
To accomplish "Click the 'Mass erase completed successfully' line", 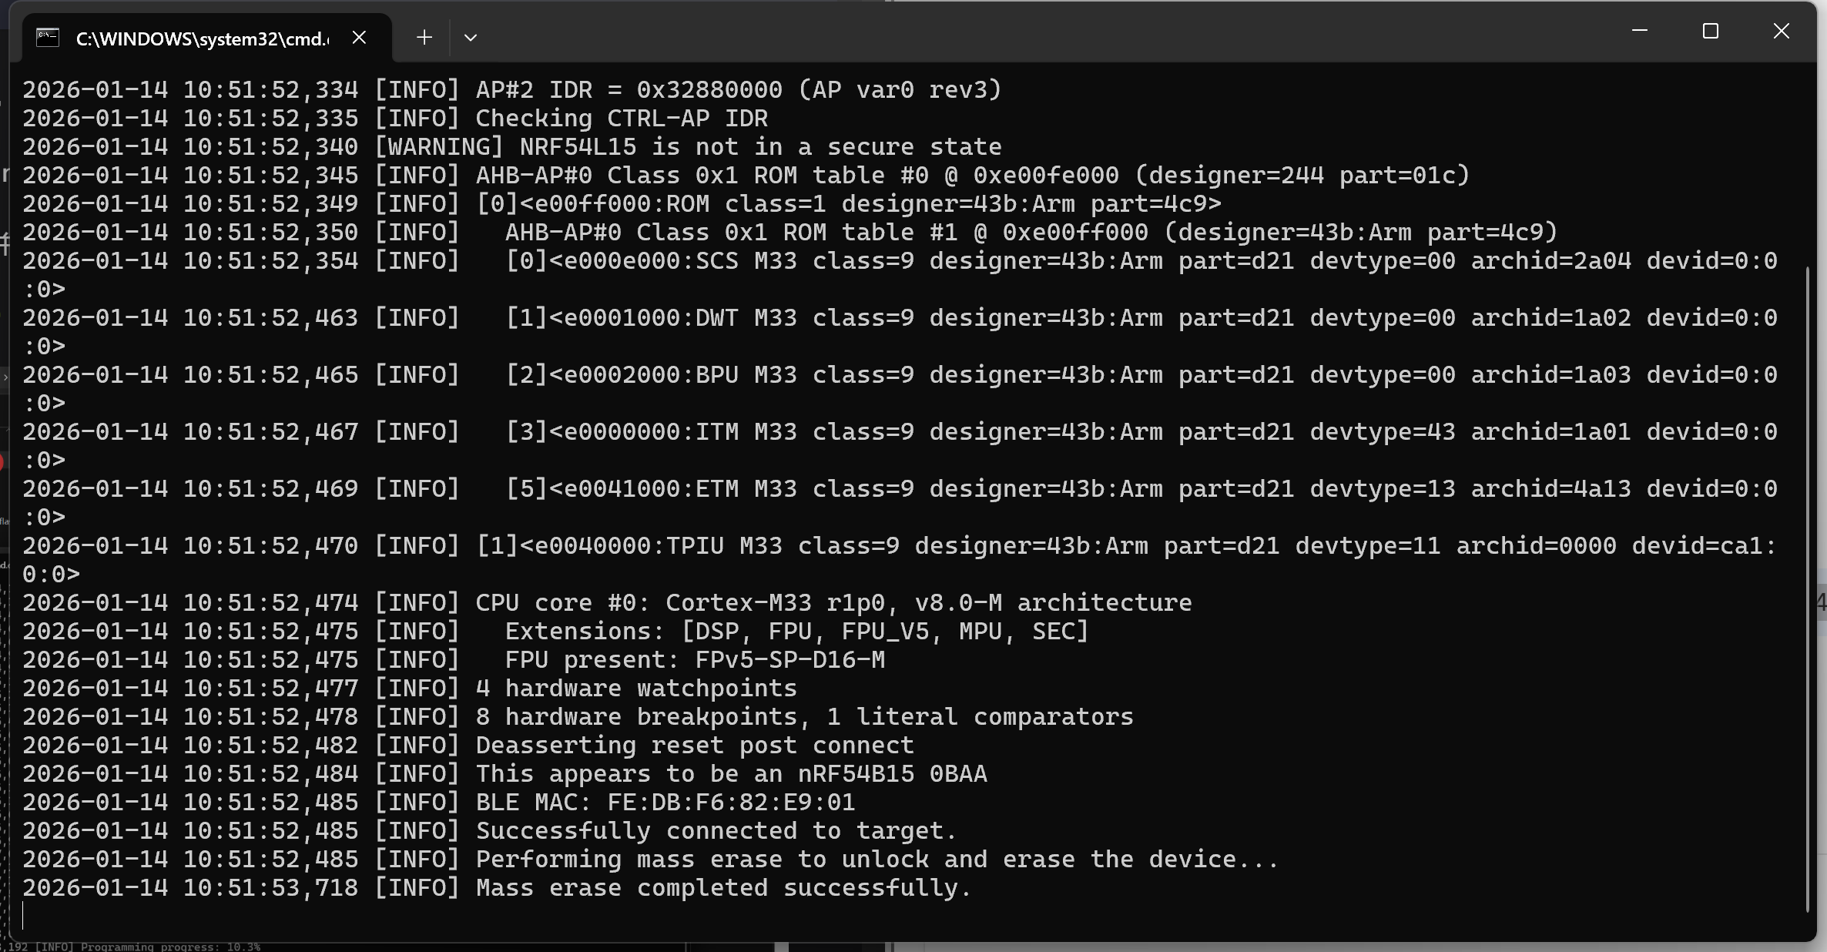I will pos(723,888).
